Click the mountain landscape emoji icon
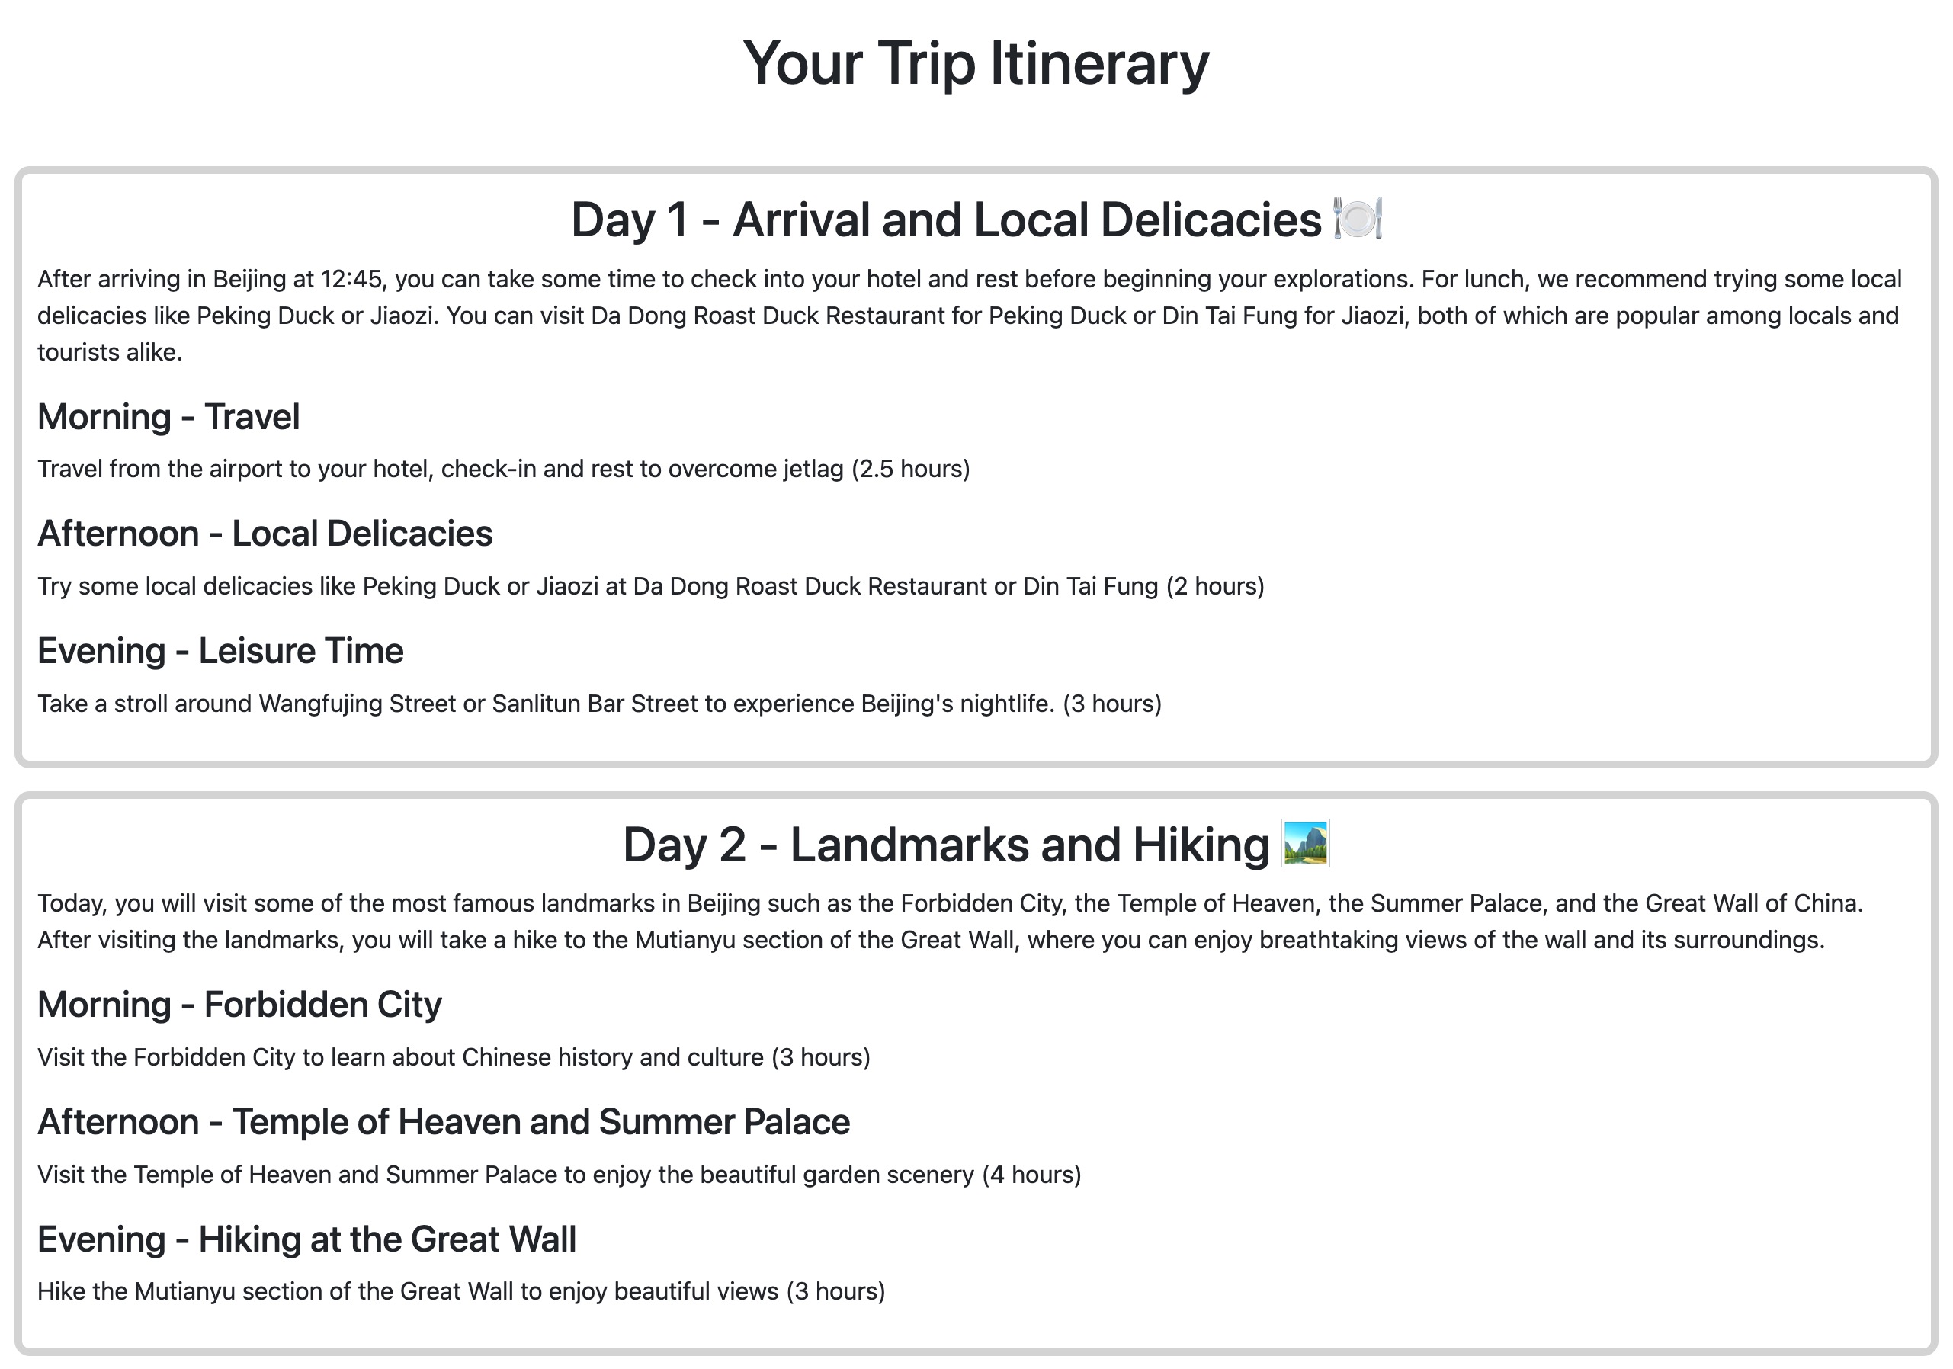Screen dimensions: 1953x1369 point(1305,845)
